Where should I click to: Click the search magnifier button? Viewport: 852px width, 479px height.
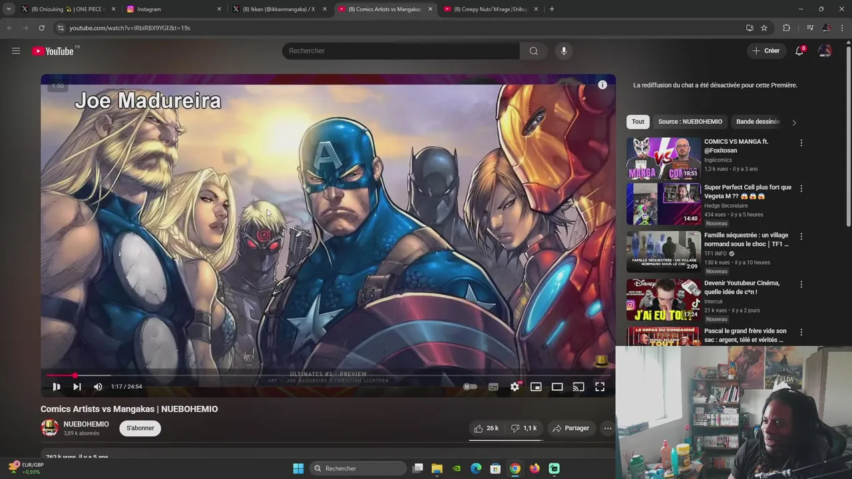534,51
